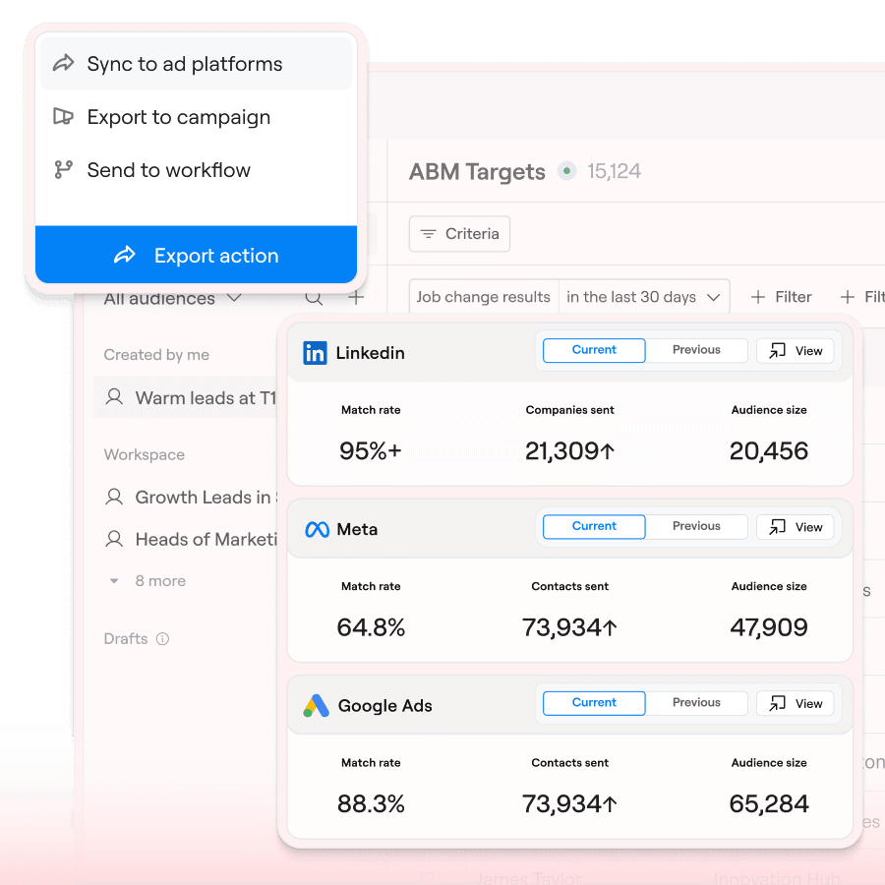Choose Sync to ad platforms
885x885 pixels.
click(x=197, y=64)
